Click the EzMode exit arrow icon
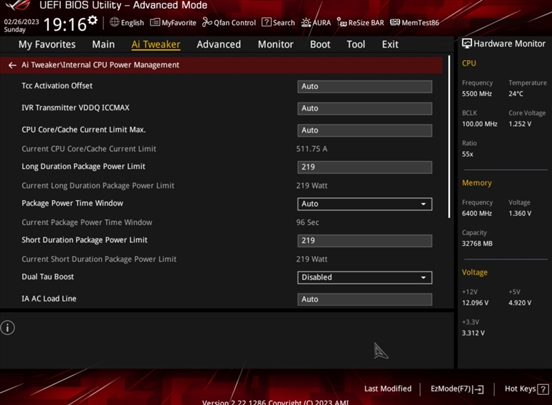This screenshot has width=552, height=405. (x=478, y=389)
